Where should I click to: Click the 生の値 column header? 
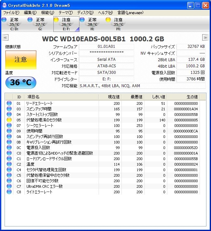(x=183, y=97)
